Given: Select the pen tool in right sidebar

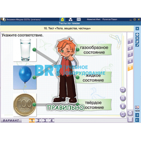Looking at the screenshot, I should (137, 45).
